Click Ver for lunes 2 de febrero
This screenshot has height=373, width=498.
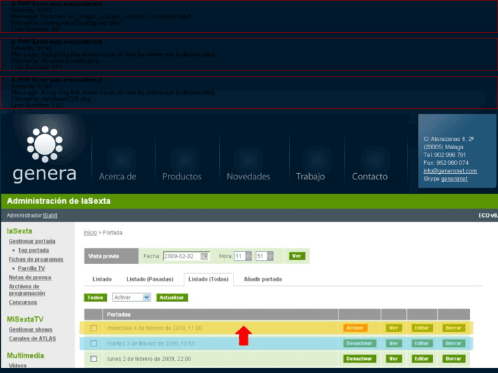click(x=393, y=359)
